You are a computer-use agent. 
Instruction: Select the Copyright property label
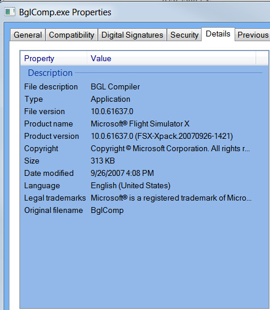click(41, 149)
